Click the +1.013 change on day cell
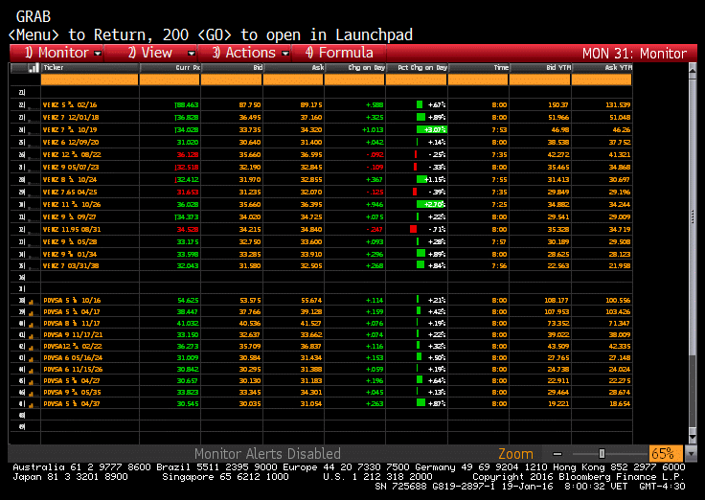Image resolution: width=705 pixels, height=500 pixels. click(x=373, y=130)
